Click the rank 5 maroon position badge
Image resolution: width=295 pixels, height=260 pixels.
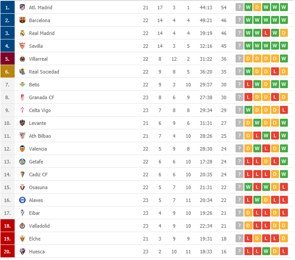tap(8, 59)
